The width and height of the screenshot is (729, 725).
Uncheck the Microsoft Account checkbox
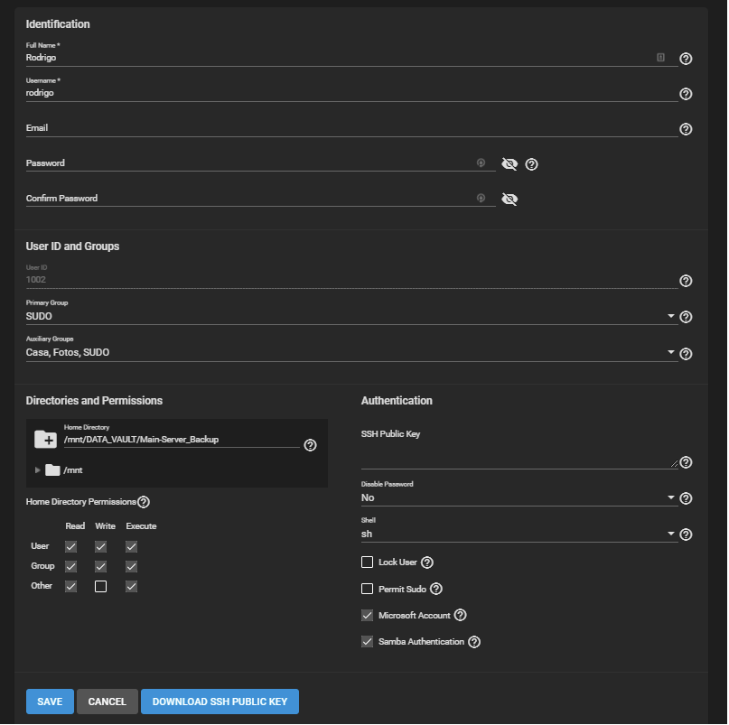pyautogui.click(x=367, y=615)
